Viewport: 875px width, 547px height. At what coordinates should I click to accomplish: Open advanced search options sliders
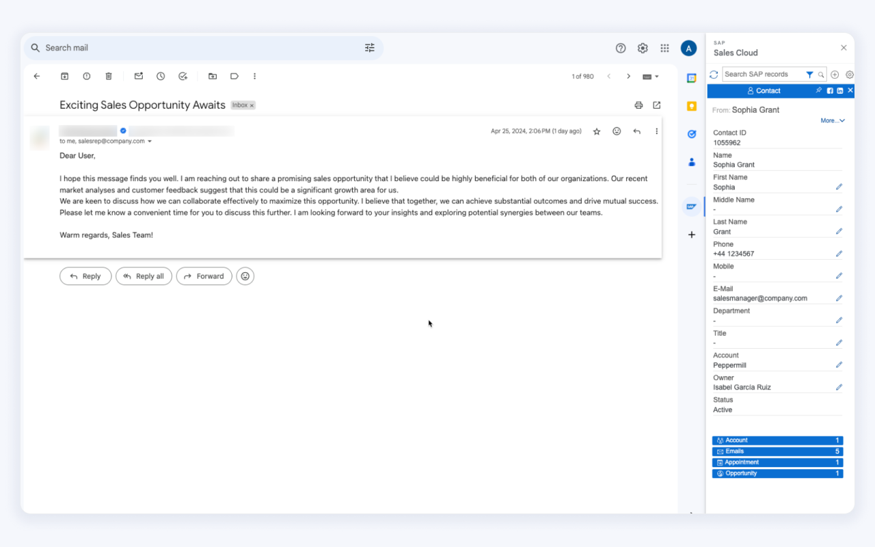[370, 48]
